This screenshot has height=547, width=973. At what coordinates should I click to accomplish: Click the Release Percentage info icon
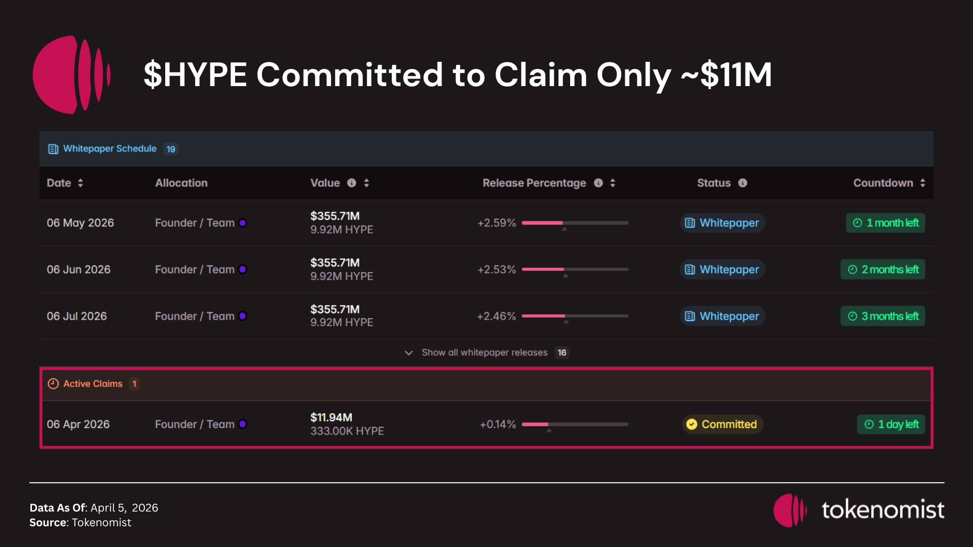pos(598,183)
